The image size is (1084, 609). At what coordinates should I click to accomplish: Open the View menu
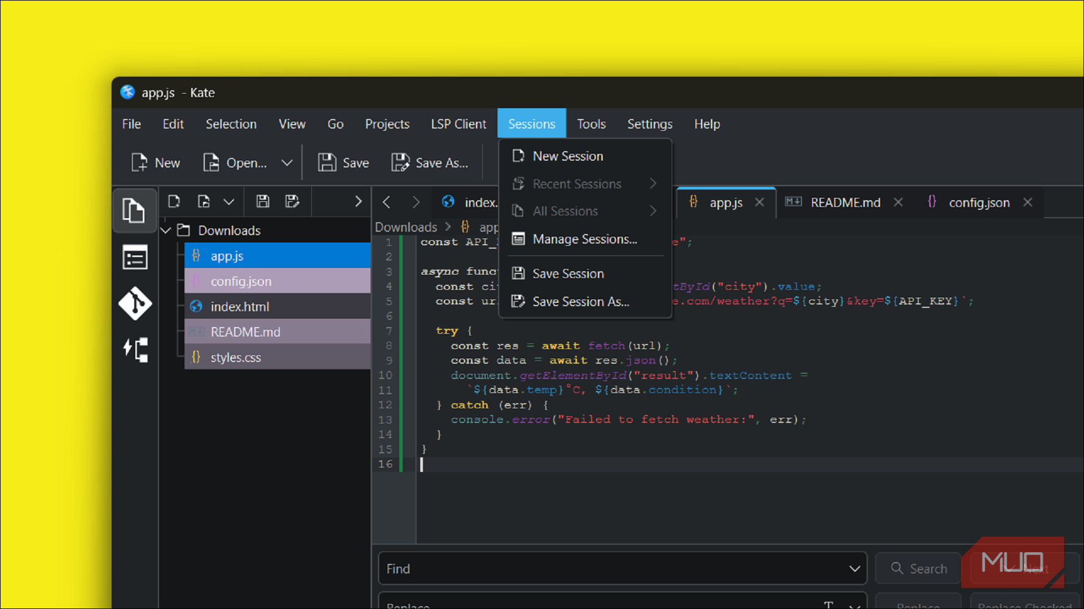(x=292, y=124)
